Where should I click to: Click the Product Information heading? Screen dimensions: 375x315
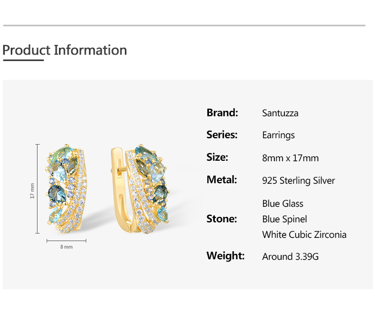tap(65, 50)
